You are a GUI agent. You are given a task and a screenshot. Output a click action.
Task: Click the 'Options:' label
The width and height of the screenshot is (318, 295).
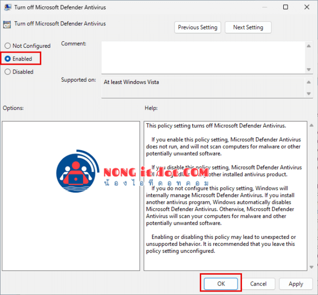pos(13,108)
